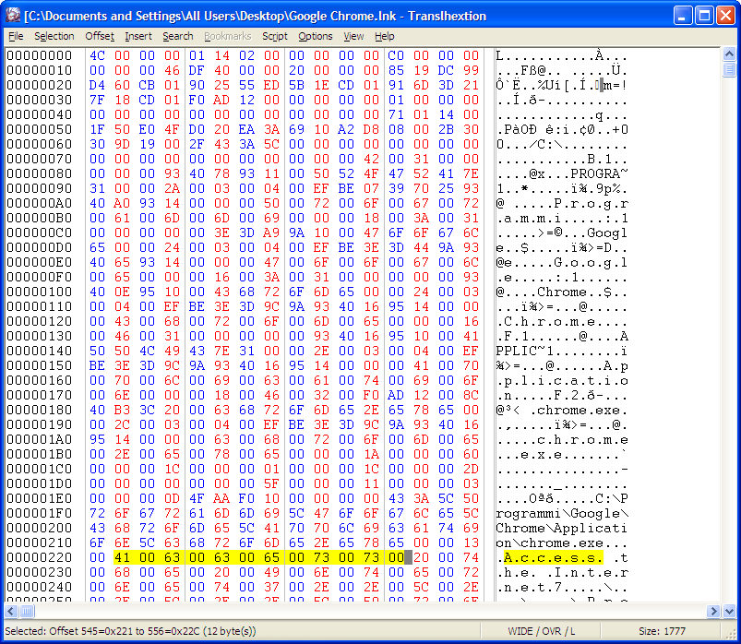Select byte 0E in row 00000100
This screenshot has width=741, height=644.
click(x=122, y=292)
